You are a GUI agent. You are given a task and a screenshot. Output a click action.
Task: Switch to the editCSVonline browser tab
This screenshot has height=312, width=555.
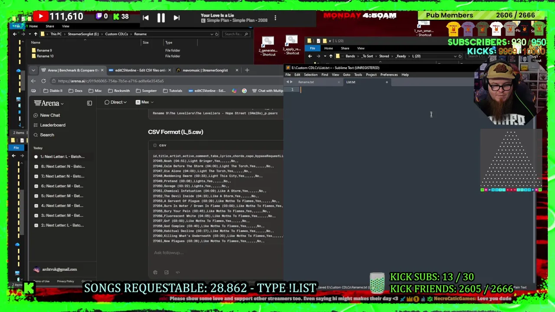click(140, 70)
